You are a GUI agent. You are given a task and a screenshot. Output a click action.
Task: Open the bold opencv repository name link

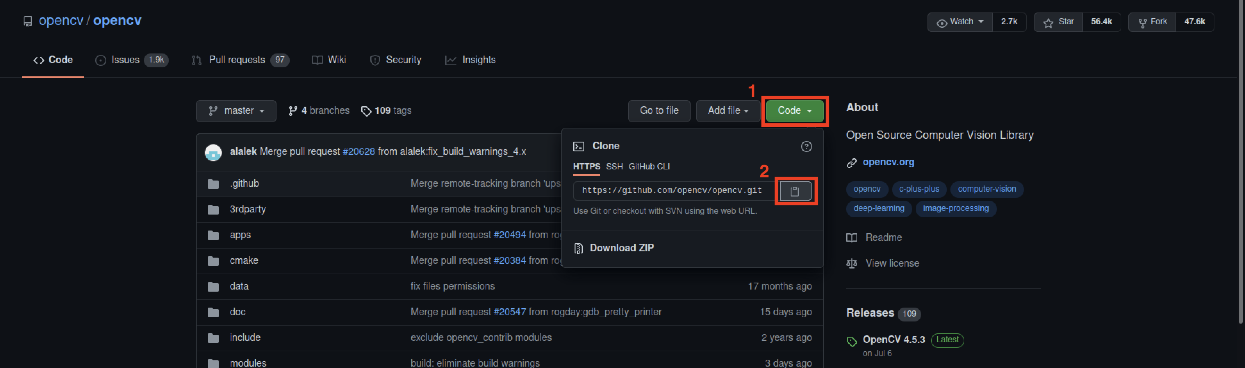pos(117,21)
